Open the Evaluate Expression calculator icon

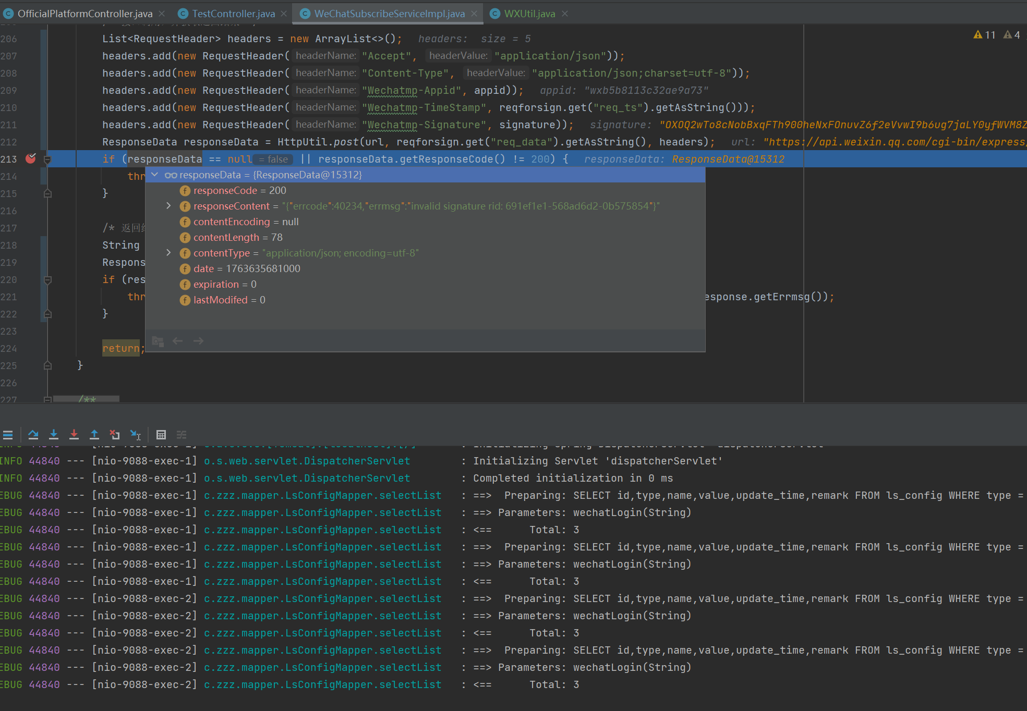pyautogui.click(x=161, y=434)
